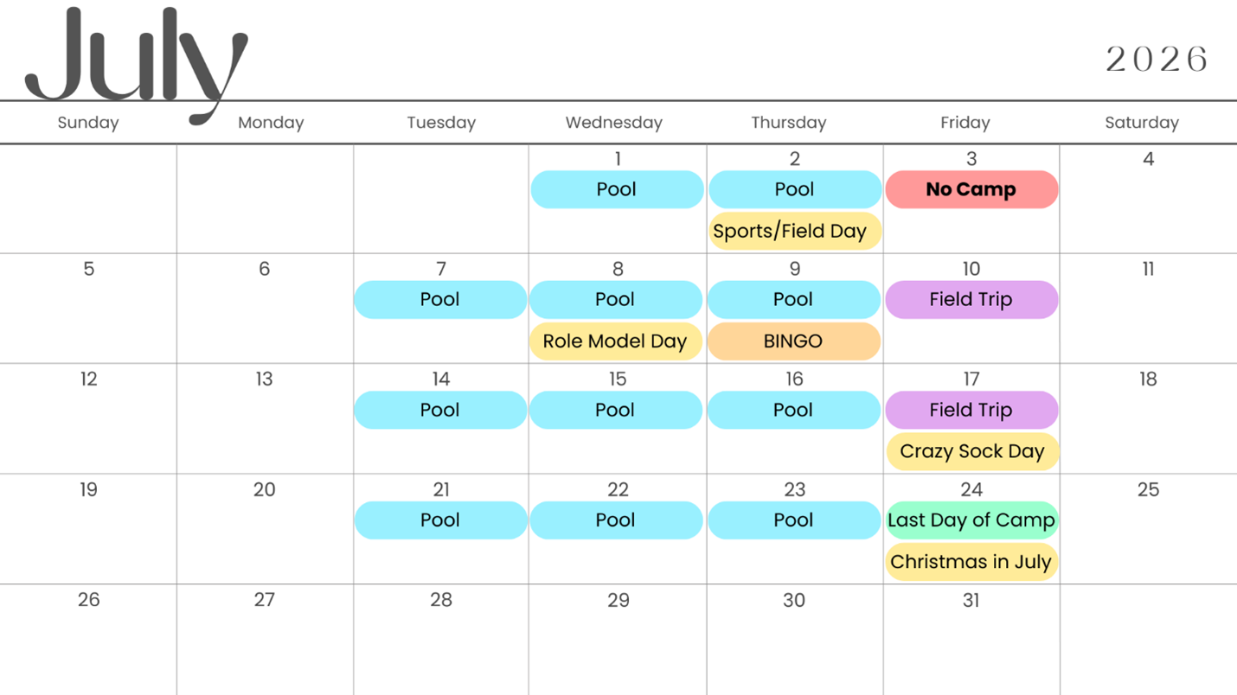Select Field Trip on July 10

(971, 300)
